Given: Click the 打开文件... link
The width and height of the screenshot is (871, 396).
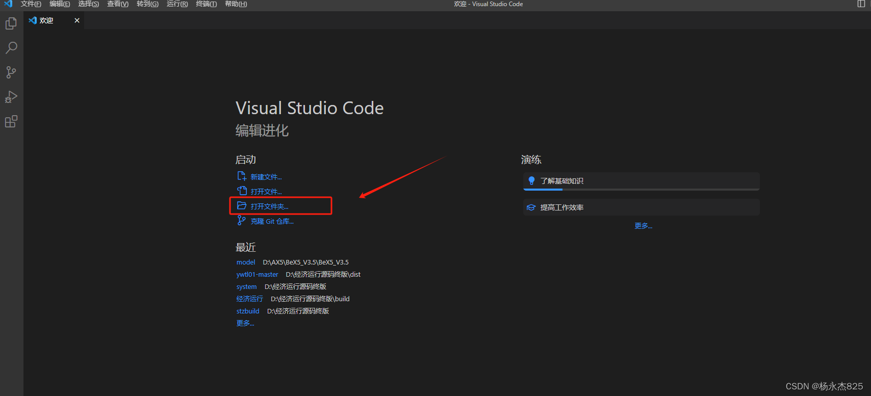Looking at the screenshot, I should point(266,192).
